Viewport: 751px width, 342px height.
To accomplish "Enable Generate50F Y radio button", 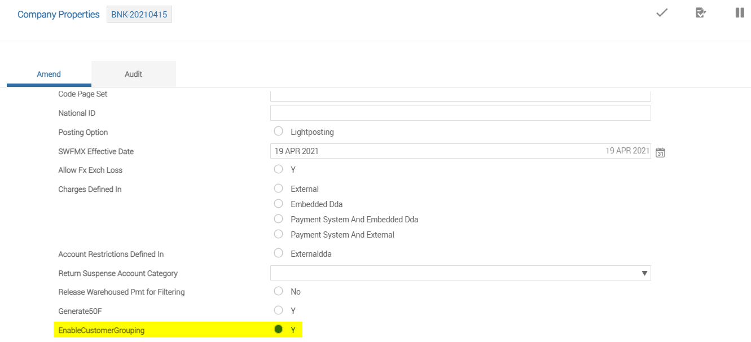I will (x=278, y=310).
